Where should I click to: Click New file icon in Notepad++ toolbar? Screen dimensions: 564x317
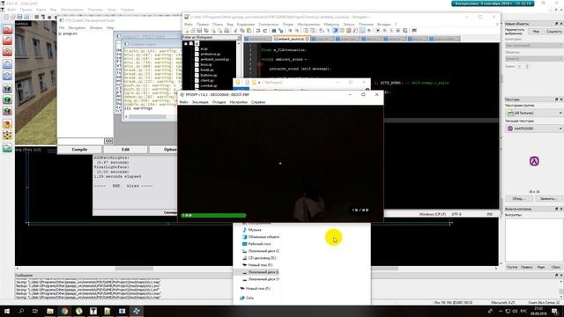pyautogui.click(x=186, y=31)
